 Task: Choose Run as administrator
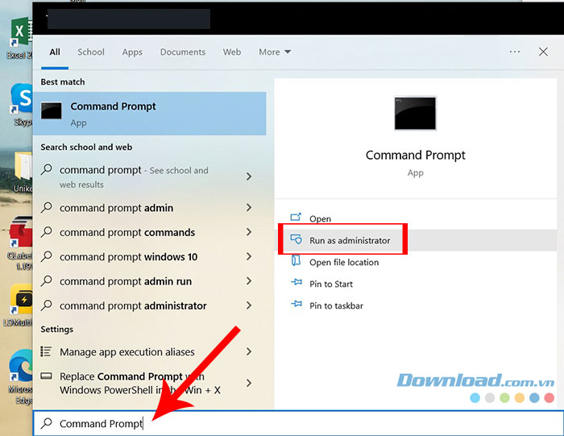tap(349, 240)
